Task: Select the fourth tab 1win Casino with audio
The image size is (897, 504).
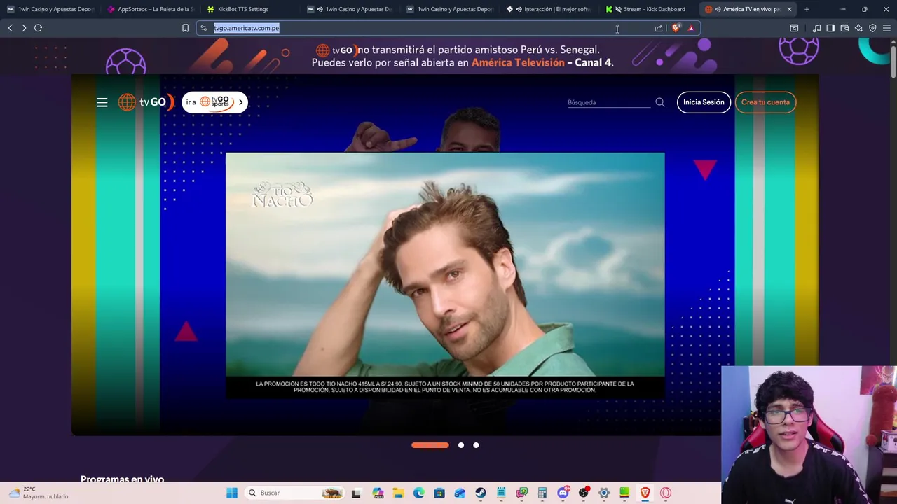Action: coord(350,9)
